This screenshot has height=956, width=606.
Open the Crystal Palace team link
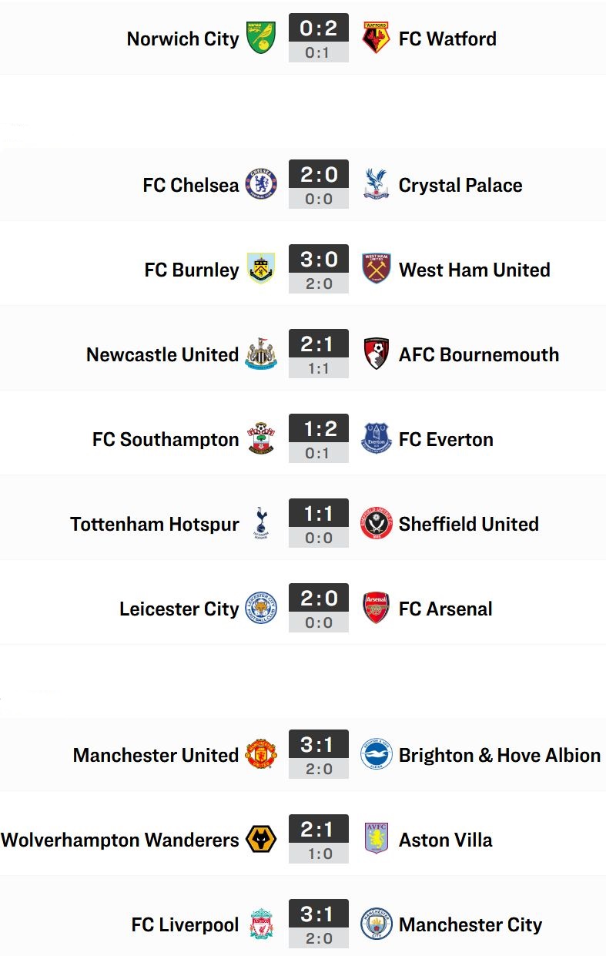460,185
